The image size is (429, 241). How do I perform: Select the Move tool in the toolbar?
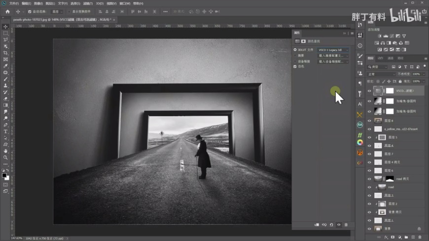(x=5, y=27)
